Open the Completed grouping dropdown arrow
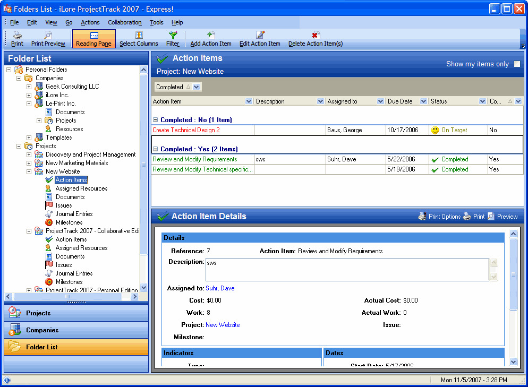This screenshot has height=387, width=528. point(197,87)
